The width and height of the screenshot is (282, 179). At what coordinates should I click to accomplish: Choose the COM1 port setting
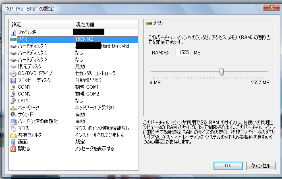point(24,87)
